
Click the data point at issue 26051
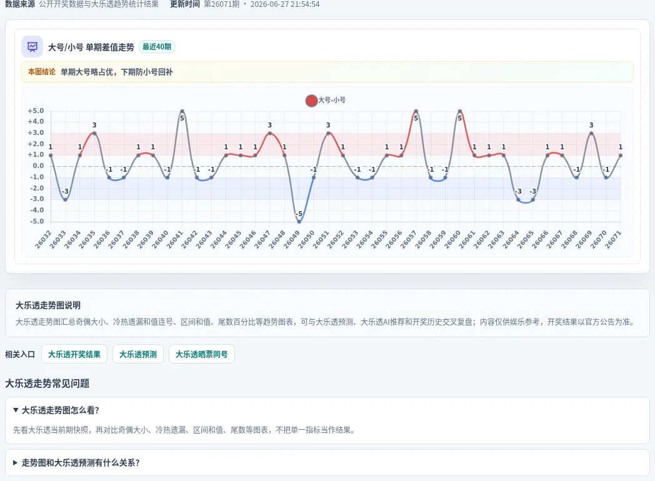click(x=328, y=133)
